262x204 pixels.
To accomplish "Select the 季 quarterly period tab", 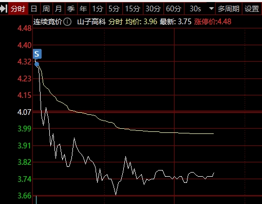I will coord(71,9).
